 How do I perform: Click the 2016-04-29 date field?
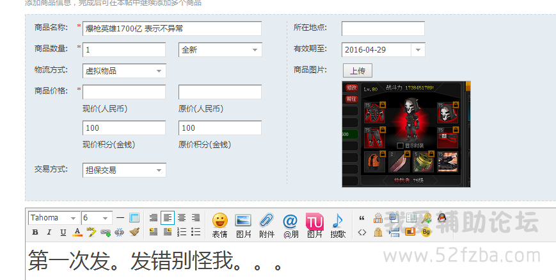(377, 50)
